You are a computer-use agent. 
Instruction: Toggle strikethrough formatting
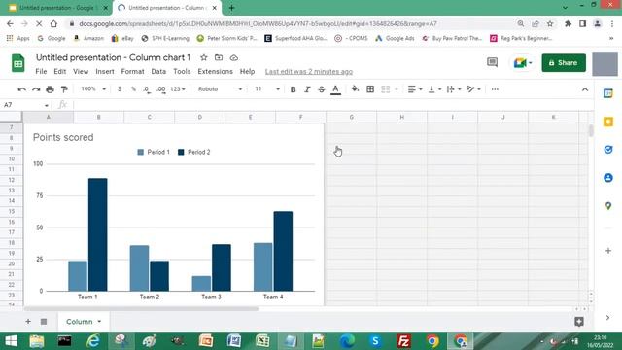pos(322,89)
